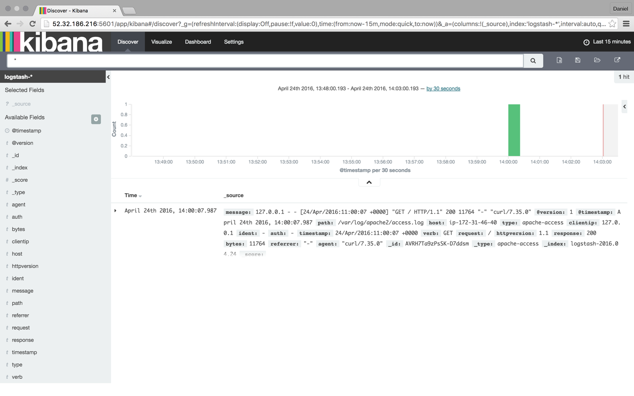Open a saved search
The height and width of the screenshot is (396, 634).
[x=597, y=60]
